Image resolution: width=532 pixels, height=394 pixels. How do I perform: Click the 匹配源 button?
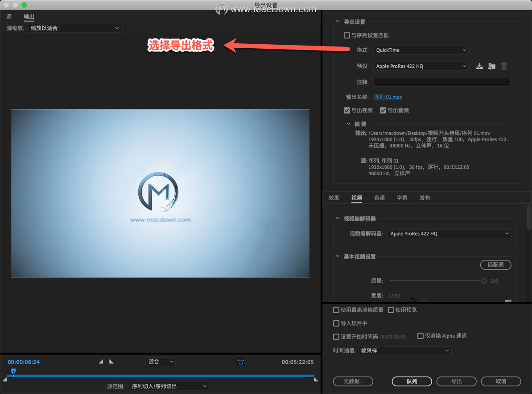(496, 265)
